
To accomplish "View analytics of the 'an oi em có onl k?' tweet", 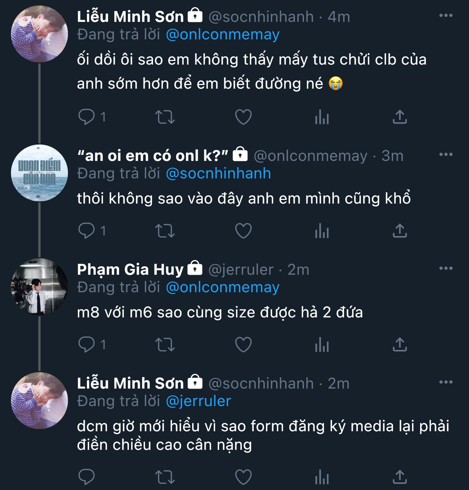I will 322,231.
